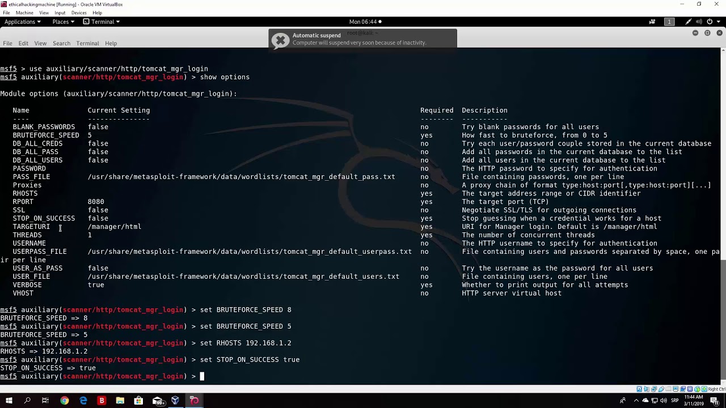
Task: Open Windows taskbar search magnifier
Action: tap(27, 401)
